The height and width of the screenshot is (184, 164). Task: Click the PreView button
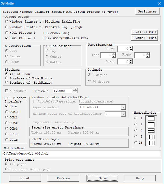[x=63, y=178]
